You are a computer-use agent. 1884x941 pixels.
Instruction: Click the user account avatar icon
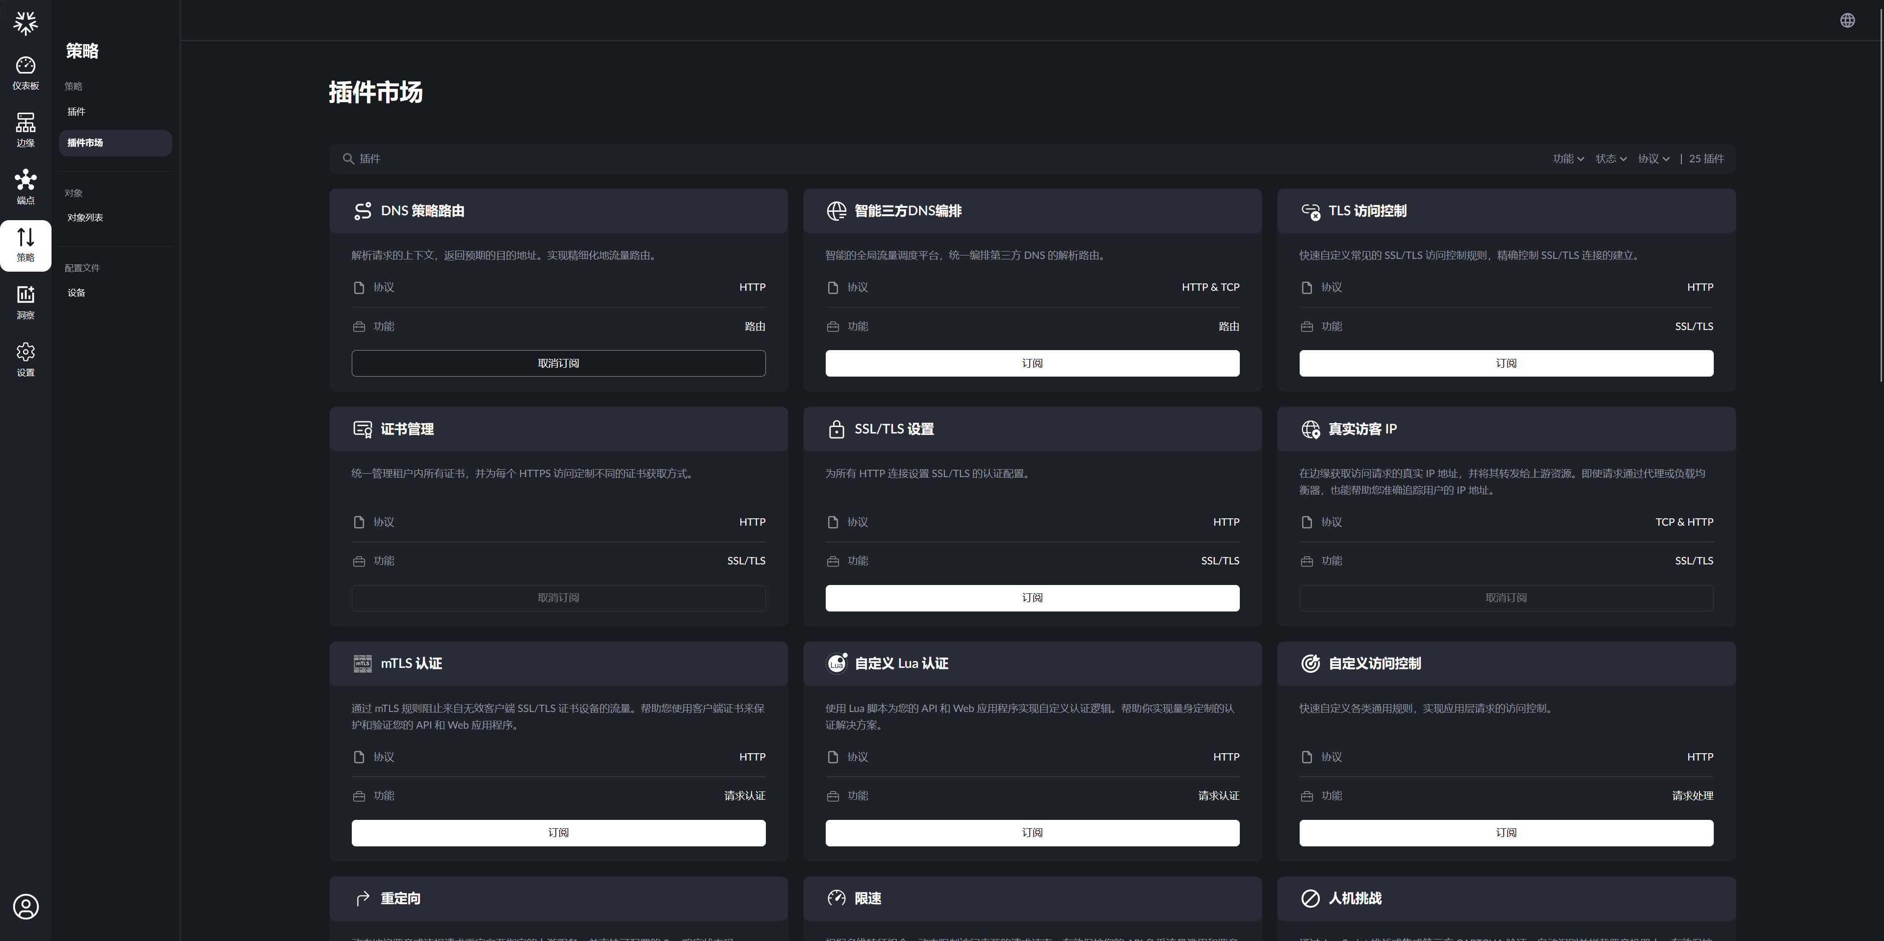(26, 907)
